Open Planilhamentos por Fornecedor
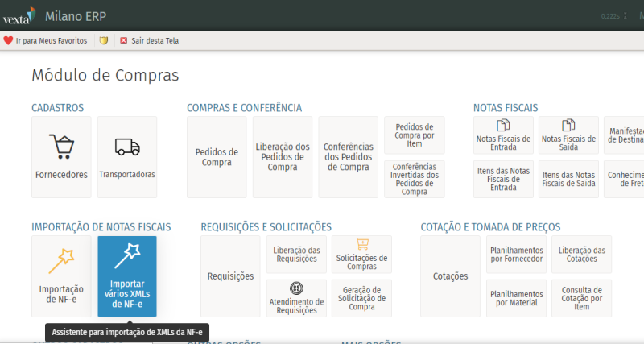 [x=516, y=254]
